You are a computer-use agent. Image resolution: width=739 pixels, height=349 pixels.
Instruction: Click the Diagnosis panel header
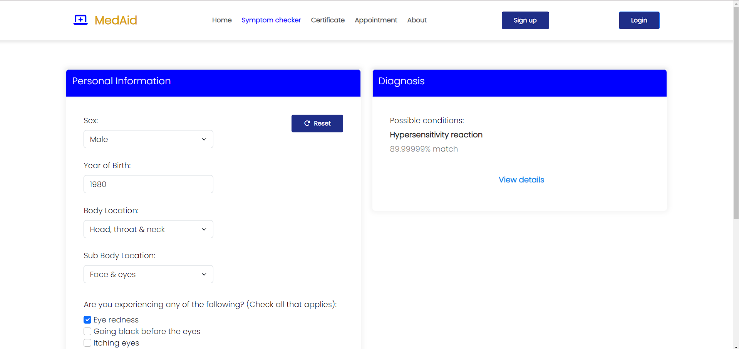[519, 83]
